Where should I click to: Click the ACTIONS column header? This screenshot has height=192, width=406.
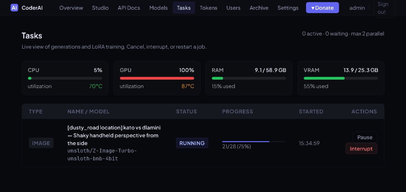pos(364,111)
